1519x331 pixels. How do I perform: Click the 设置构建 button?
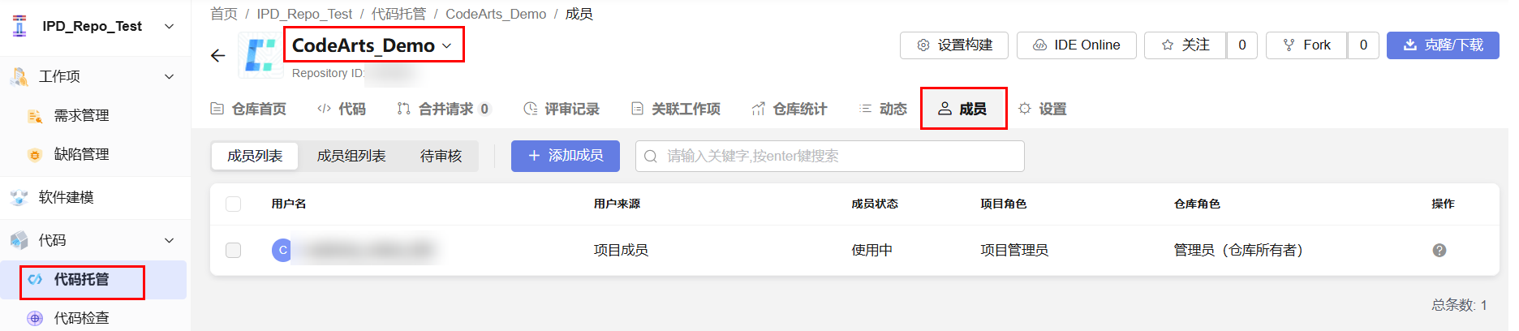click(954, 45)
